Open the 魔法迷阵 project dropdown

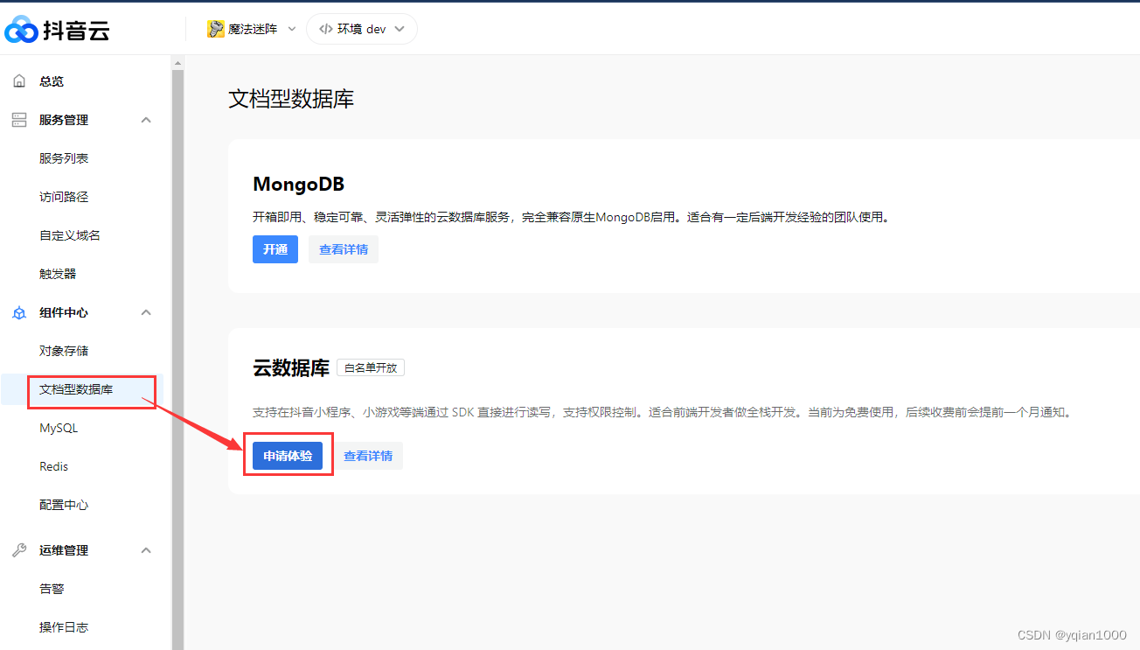252,29
